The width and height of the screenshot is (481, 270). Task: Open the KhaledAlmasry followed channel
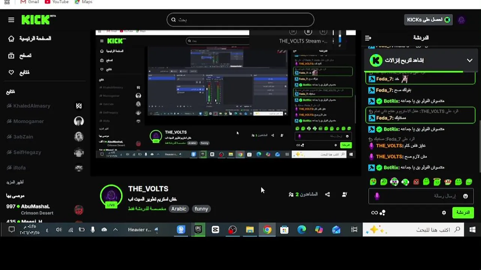point(45,106)
